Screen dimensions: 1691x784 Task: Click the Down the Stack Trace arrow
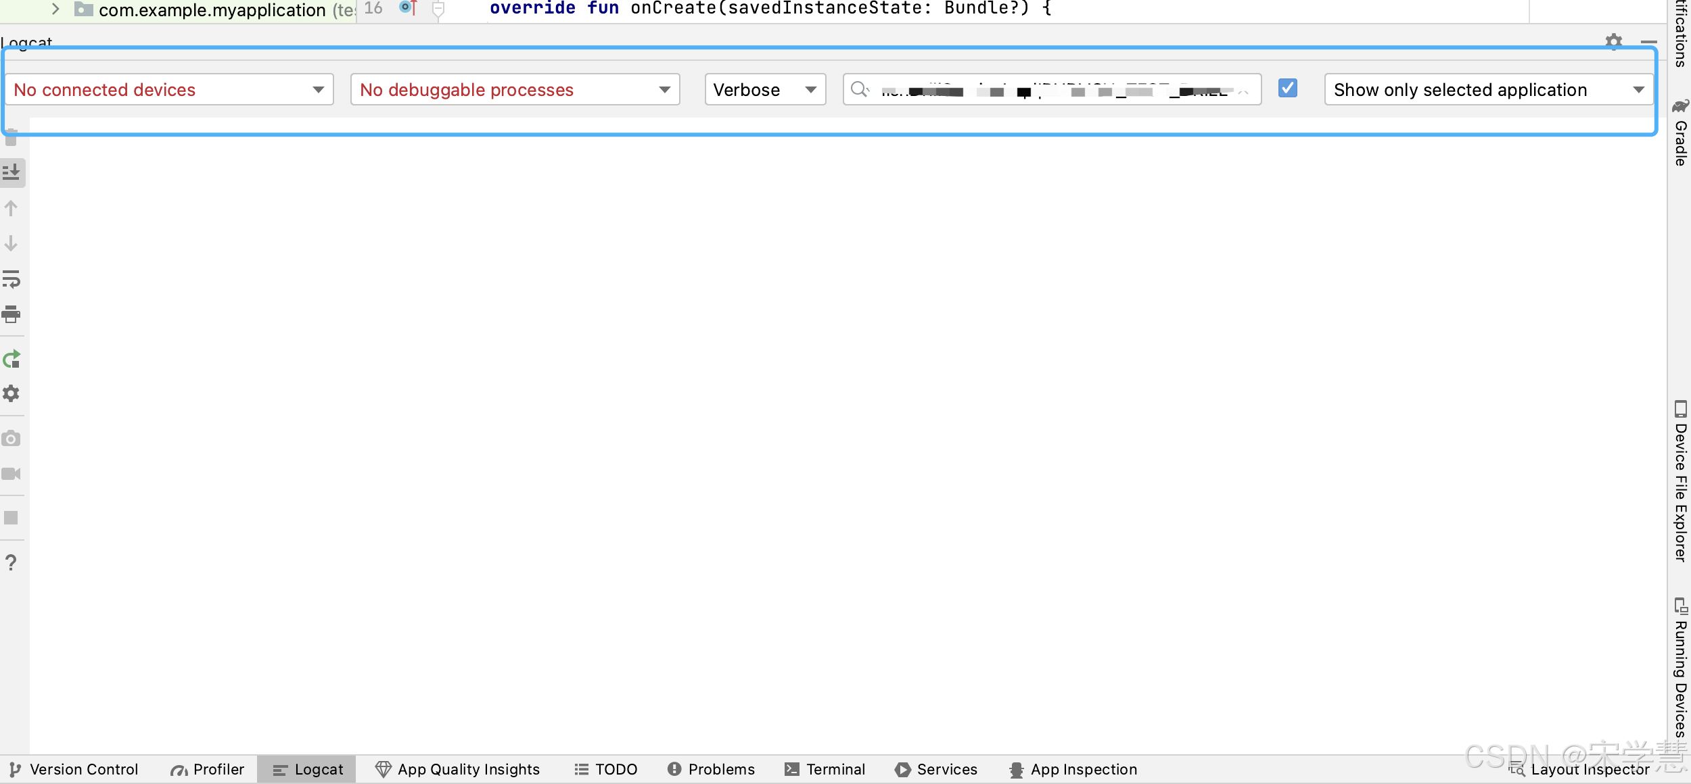(x=11, y=243)
